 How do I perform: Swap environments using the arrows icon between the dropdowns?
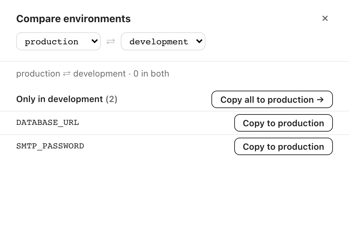[x=111, y=41]
